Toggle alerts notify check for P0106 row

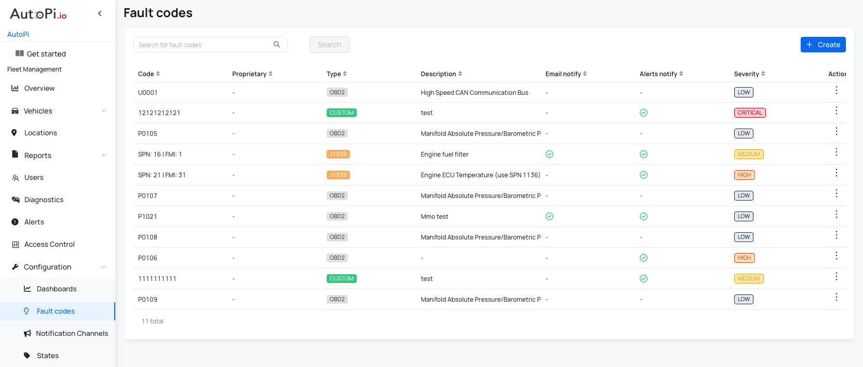tap(643, 258)
